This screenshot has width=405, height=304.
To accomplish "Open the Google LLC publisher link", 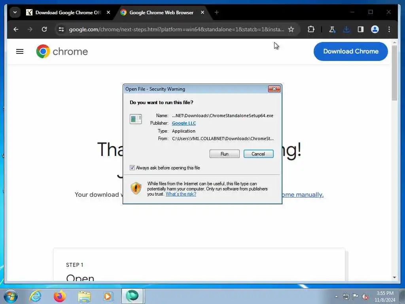I will [184, 123].
